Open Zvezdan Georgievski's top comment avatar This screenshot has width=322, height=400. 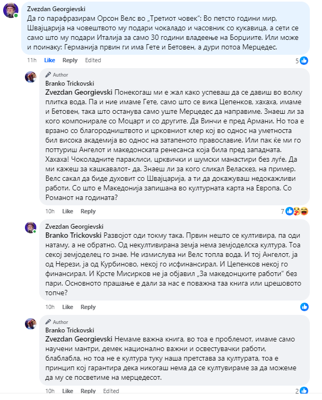(11, 11)
